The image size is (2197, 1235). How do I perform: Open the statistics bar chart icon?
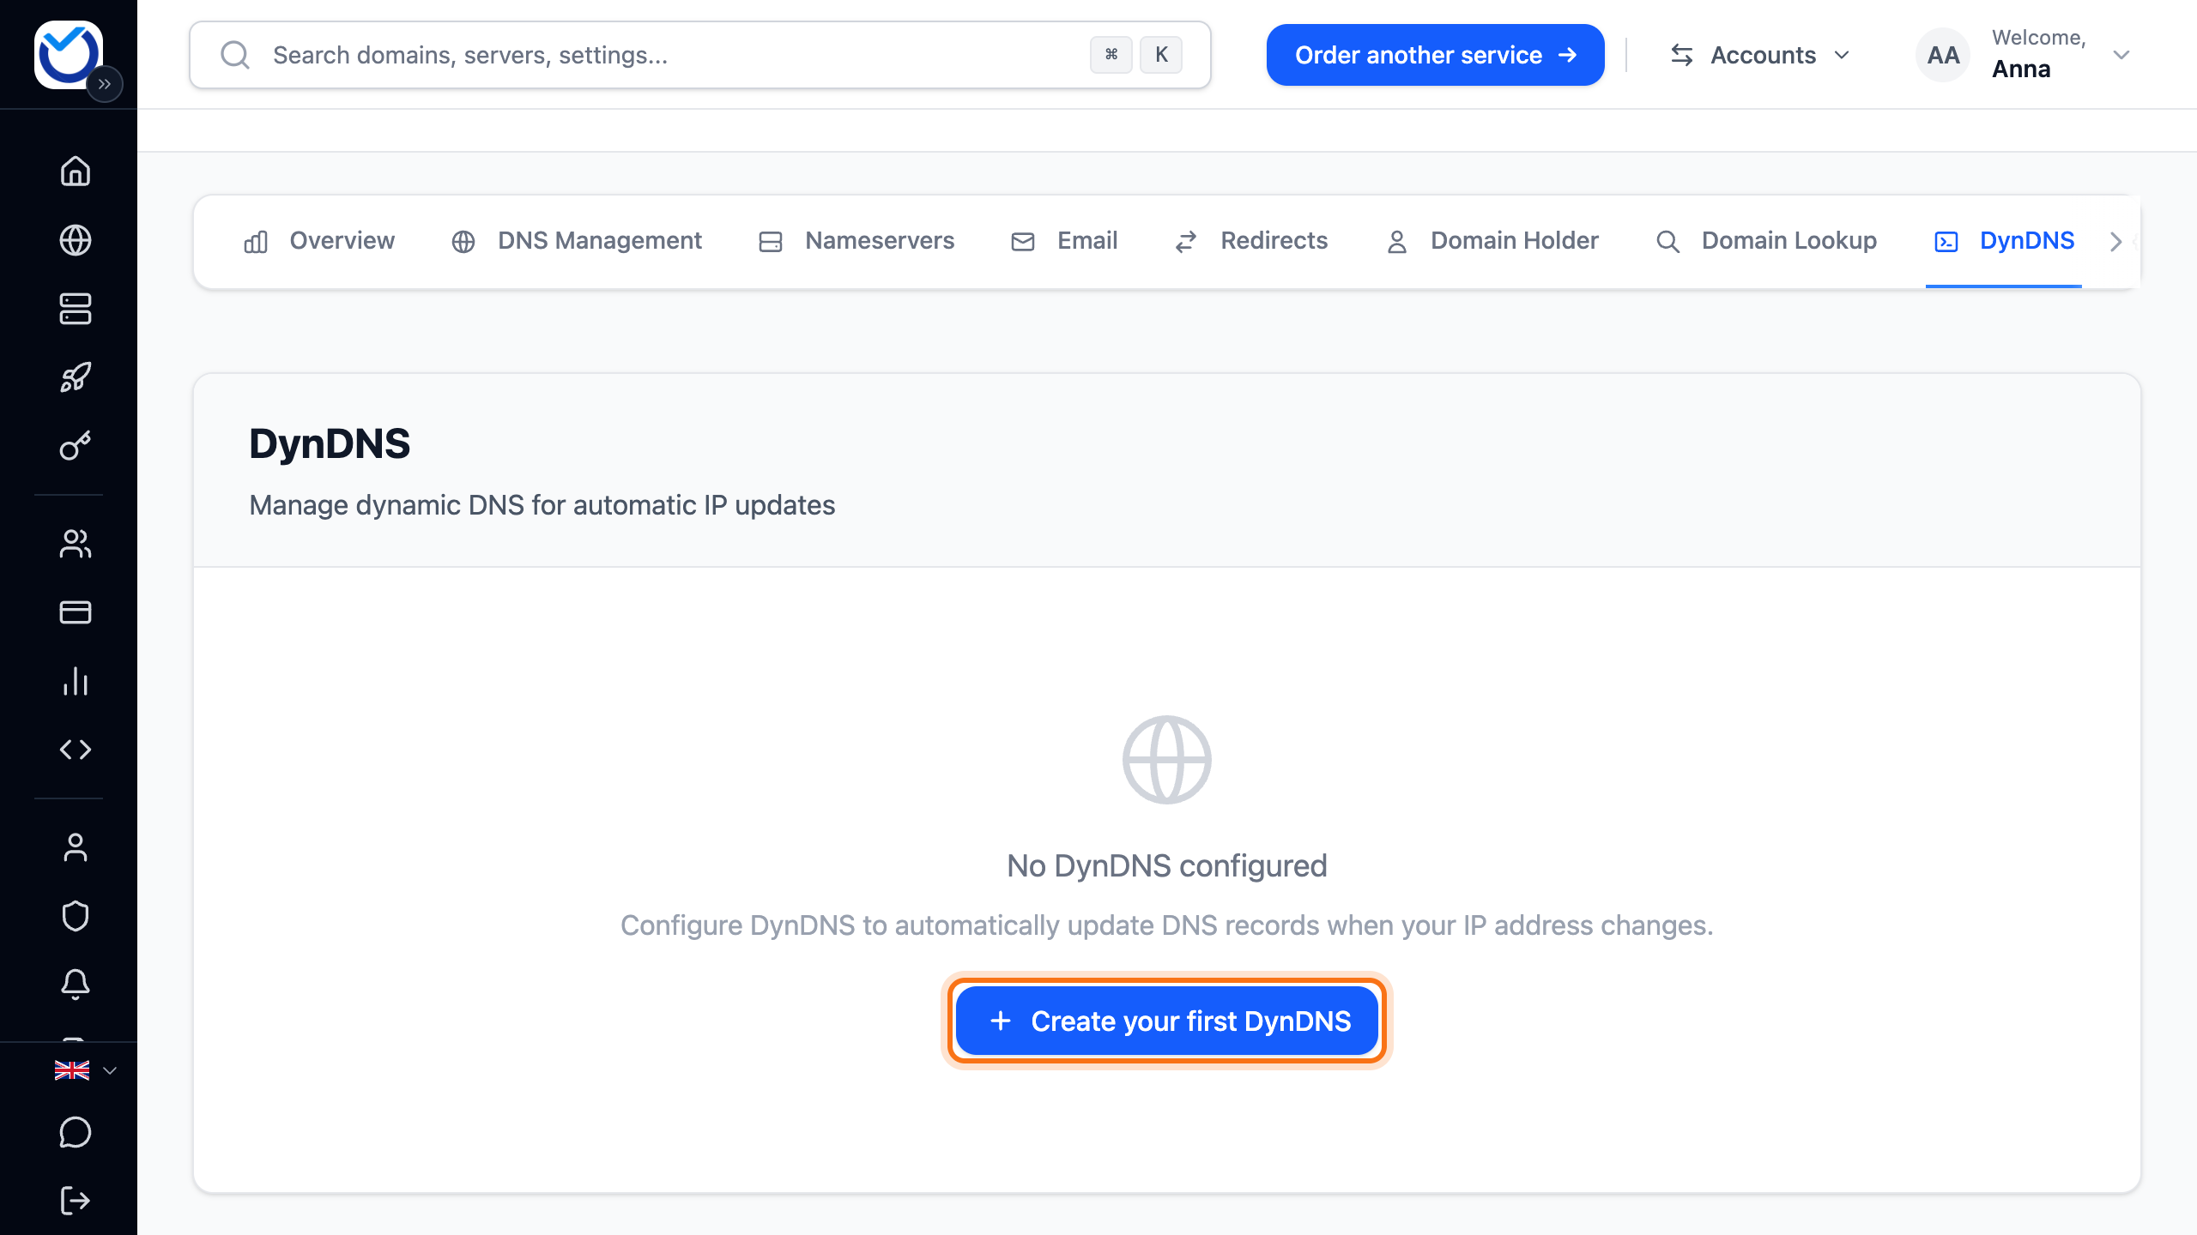click(x=76, y=681)
